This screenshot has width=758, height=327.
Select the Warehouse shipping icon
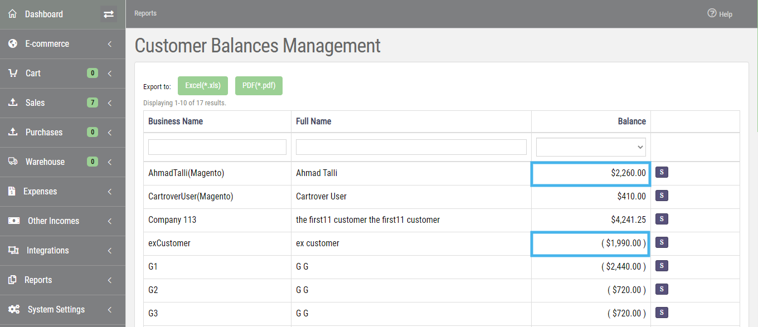pos(12,162)
